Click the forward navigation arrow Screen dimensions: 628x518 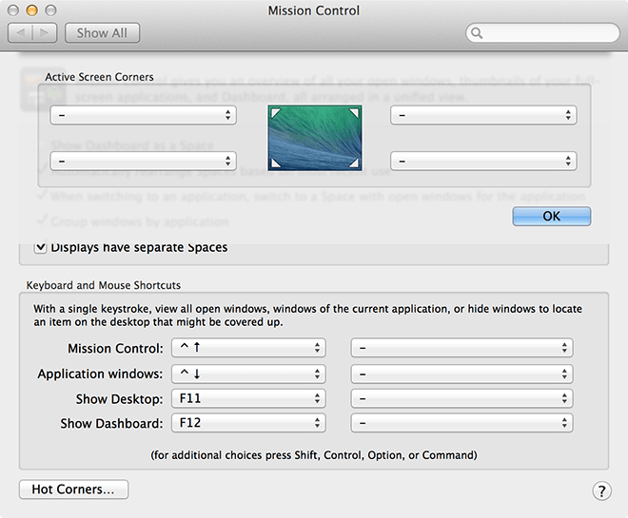tap(45, 33)
